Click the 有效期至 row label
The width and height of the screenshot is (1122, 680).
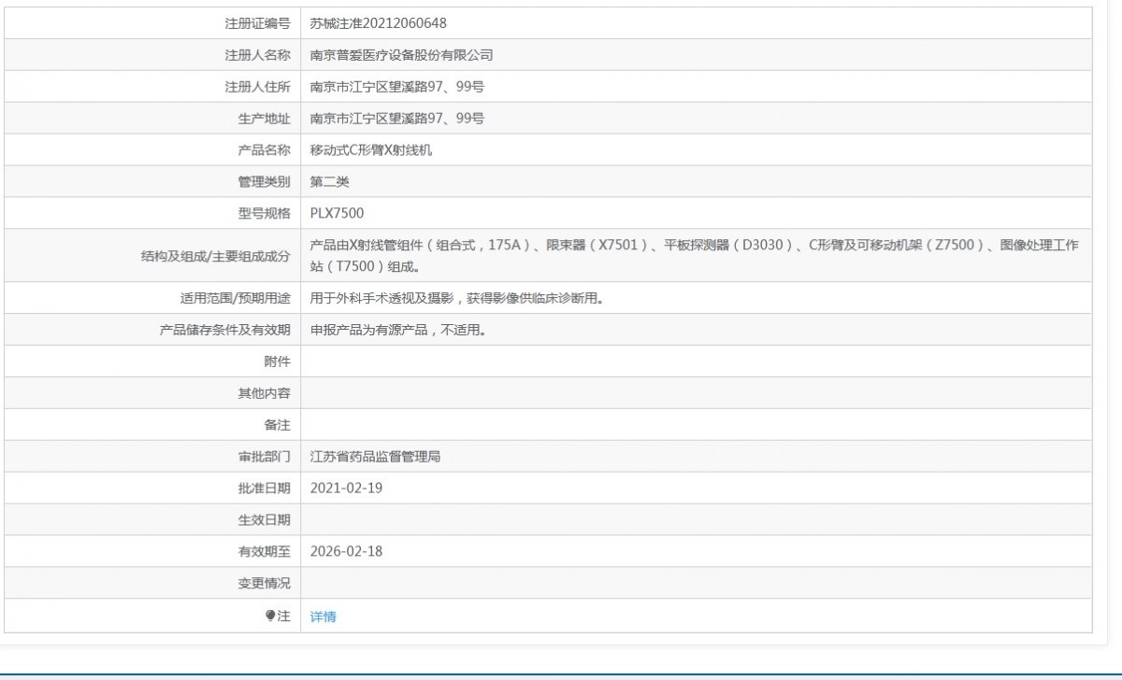265,552
